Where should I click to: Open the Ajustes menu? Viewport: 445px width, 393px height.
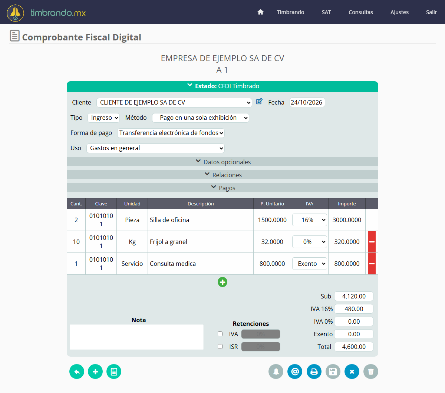(x=399, y=12)
